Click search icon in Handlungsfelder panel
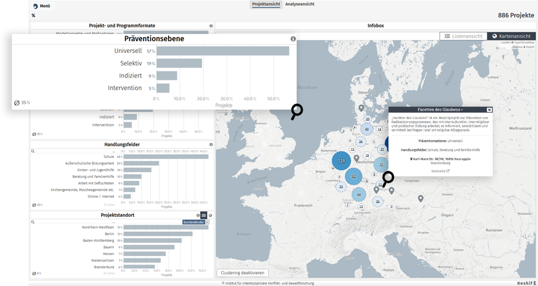Image resolution: width=538 pixels, height=286 pixels. pos(33,151)
